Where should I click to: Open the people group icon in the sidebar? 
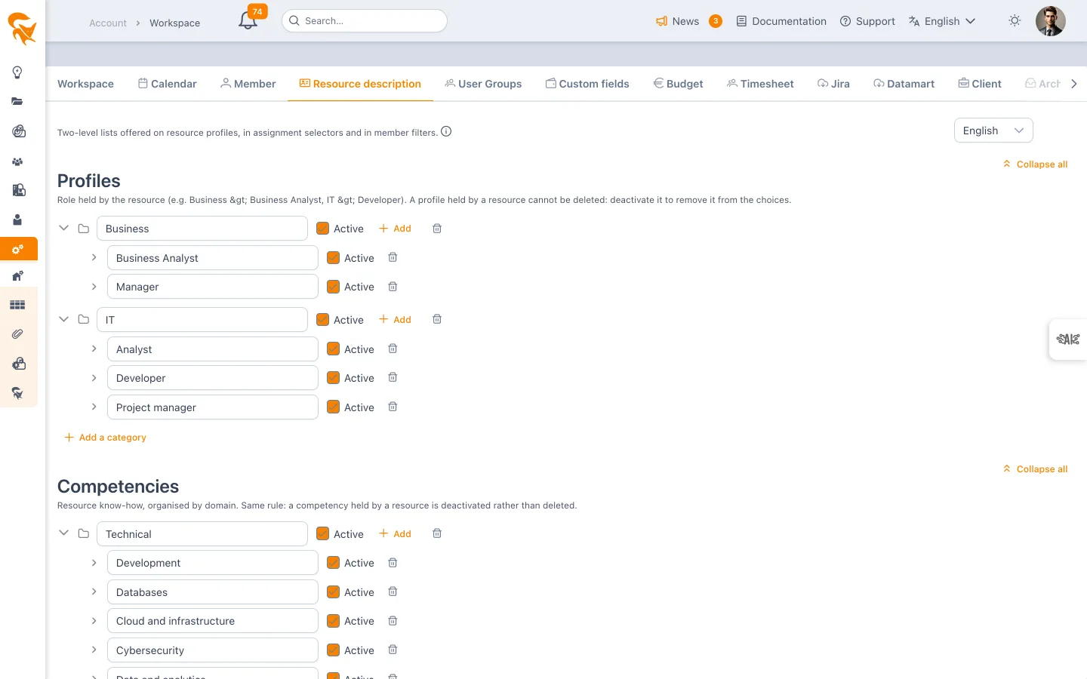(17, 161)
